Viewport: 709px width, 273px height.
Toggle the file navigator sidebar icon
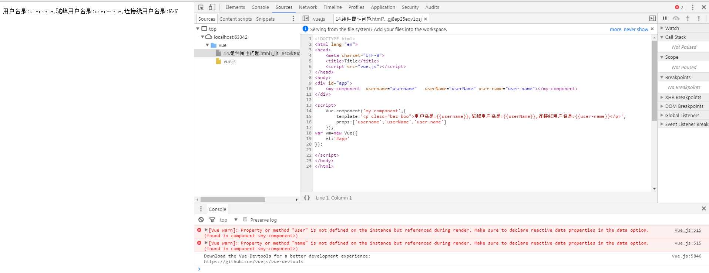point(306,18)
